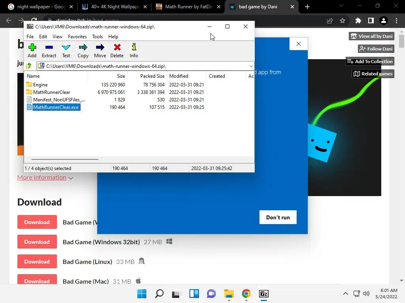This screenshot has width=405, height=303.
Task: Open a new Chrome tab
Action: [x=307, y=7]
